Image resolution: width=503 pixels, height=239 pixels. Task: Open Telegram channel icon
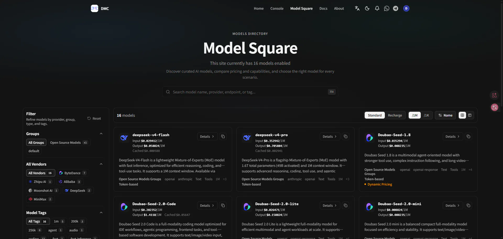click(396, 8)
